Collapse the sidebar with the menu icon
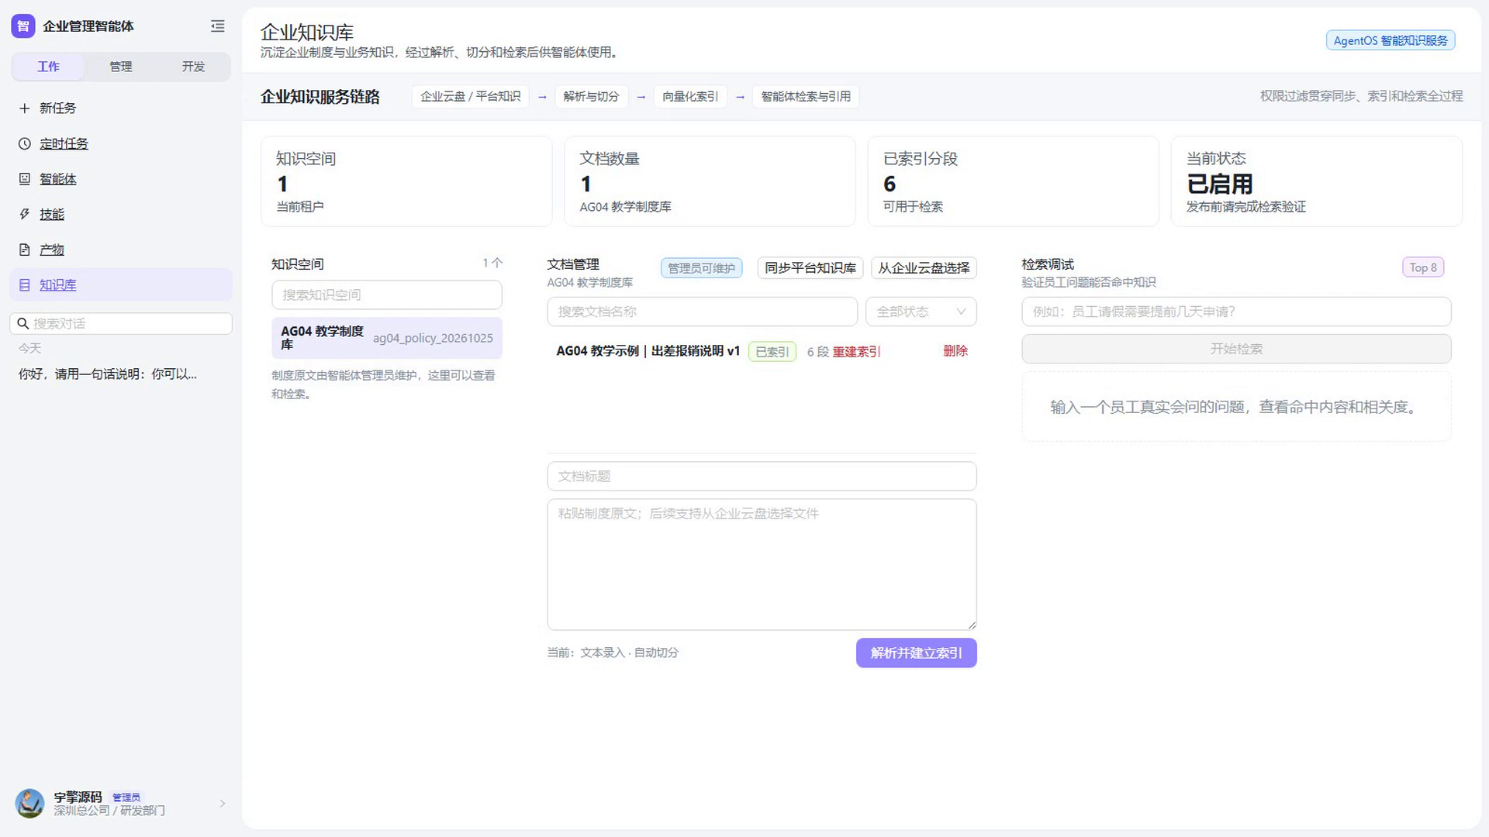The image size is (1489, 837). click(218, 26)
